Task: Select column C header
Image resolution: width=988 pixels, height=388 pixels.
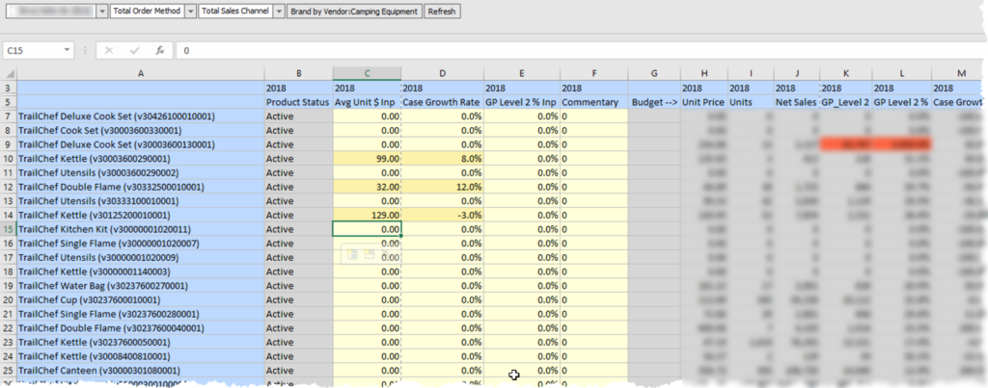Action: (367, 73)
